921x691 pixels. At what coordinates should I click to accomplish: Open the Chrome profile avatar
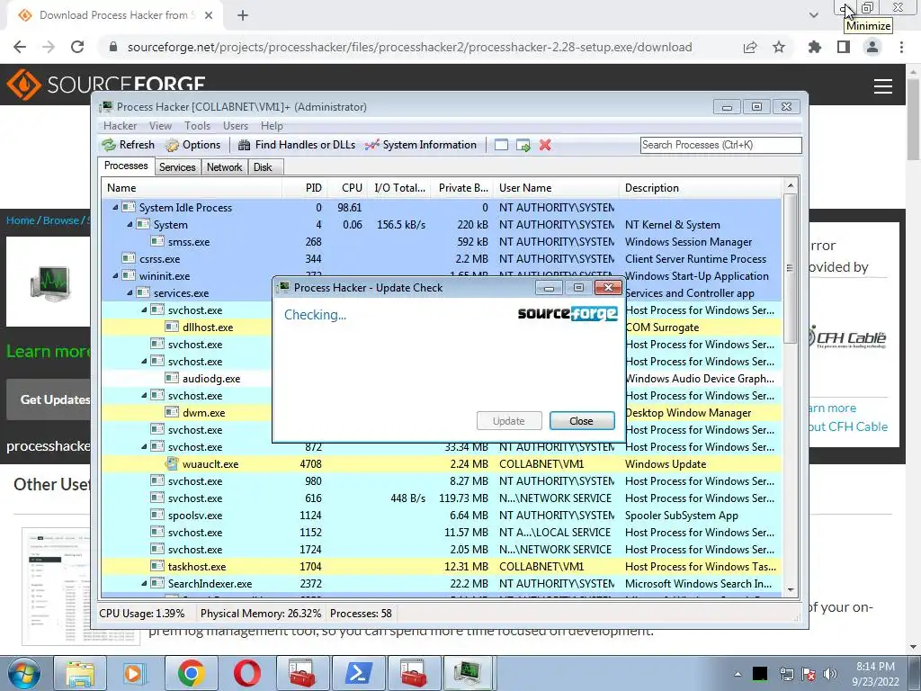point(872,47)
